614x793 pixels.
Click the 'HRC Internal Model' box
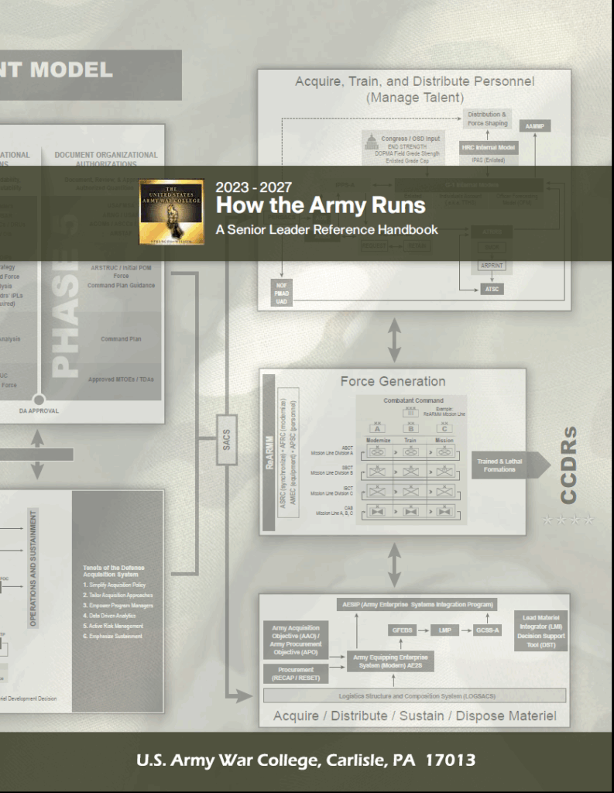coord(488,148)
